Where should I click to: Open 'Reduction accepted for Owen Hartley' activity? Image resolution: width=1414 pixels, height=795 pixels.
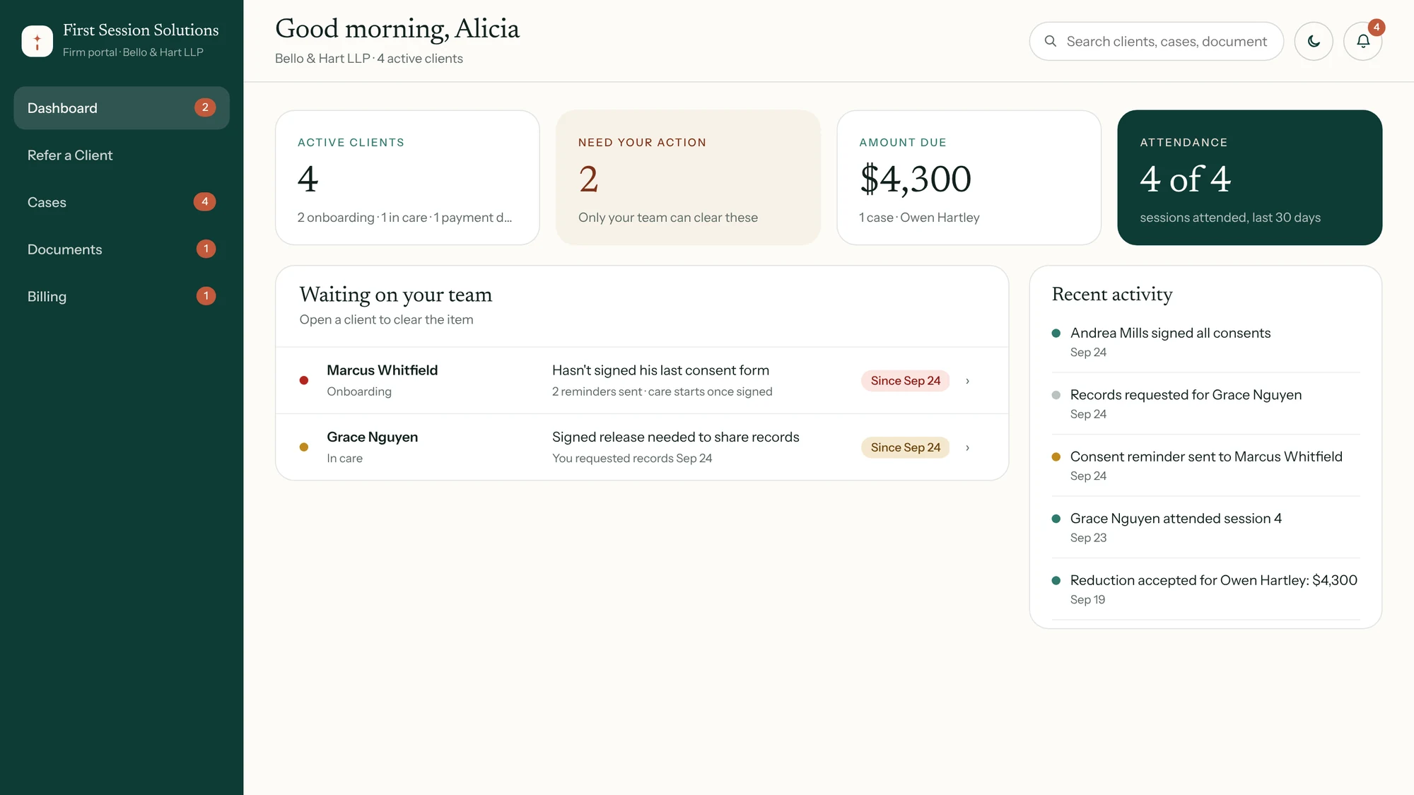point(1205,589)
